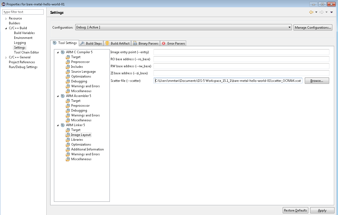Select Source Language under ARM C Compiler
The width and height of the screenshot is (338, 215).
pyautogui.click(x=83, y=72)
